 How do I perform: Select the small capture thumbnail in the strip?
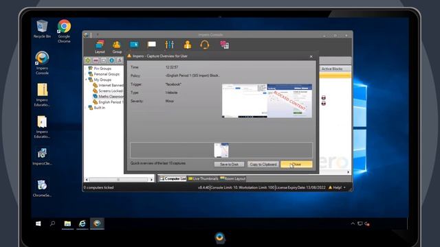click(x=221, y=150)
